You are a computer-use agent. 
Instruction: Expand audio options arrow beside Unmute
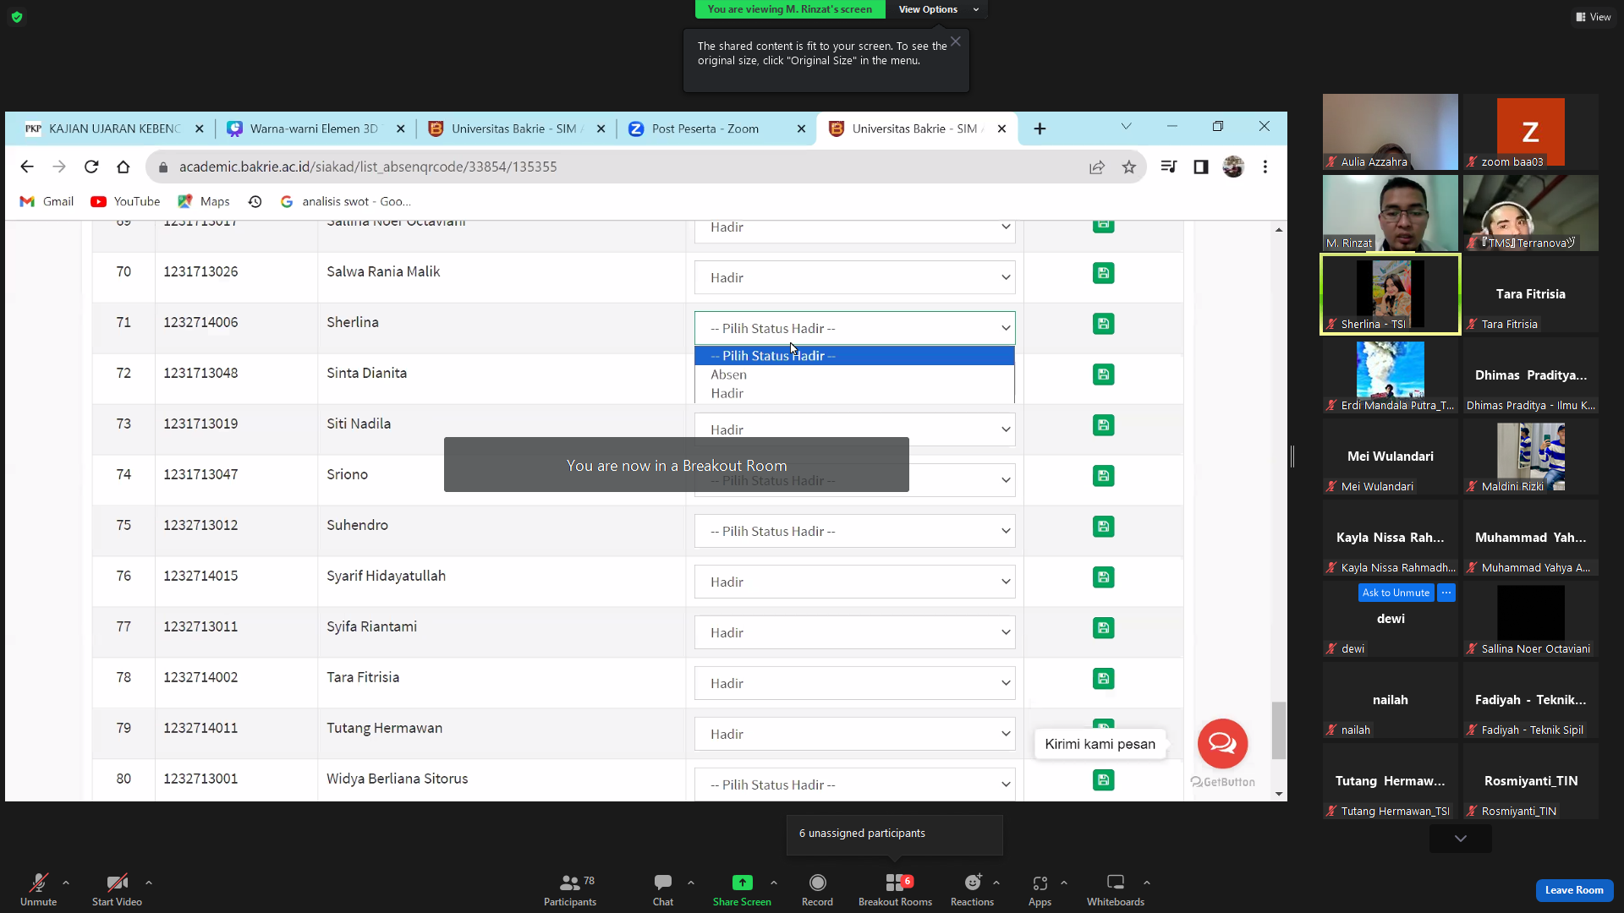[66, 883]
